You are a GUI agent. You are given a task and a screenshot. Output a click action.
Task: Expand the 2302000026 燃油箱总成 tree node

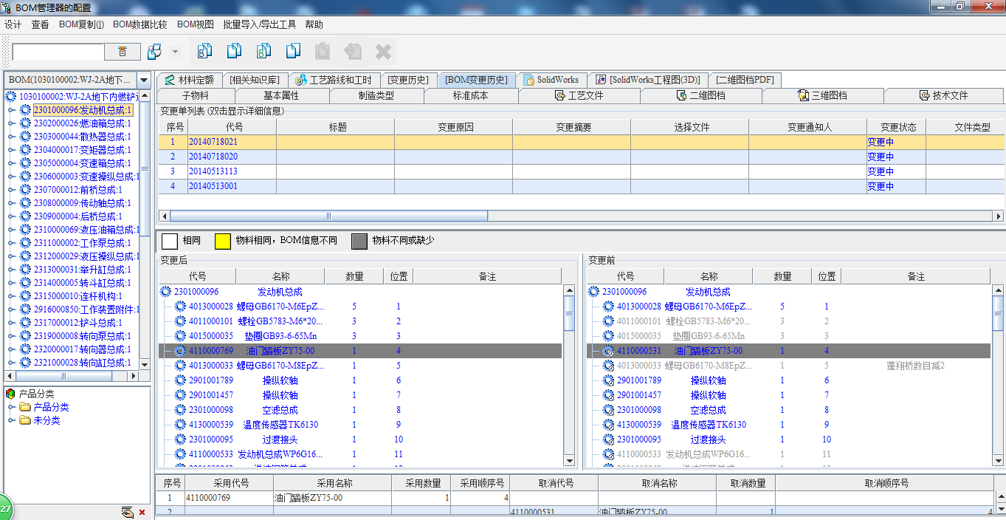pyautogui.click(x=11, y=123)
